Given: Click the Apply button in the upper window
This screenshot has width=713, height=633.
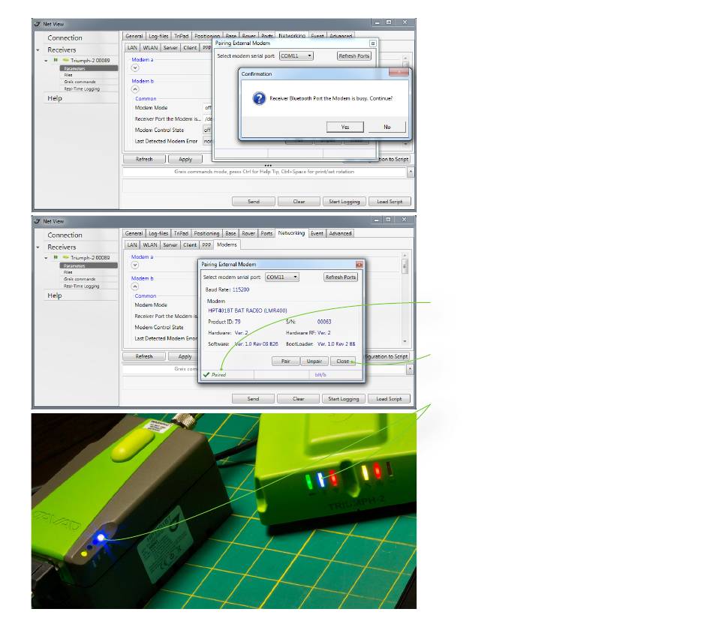Looking at the screenshot, I should (185, 159).
